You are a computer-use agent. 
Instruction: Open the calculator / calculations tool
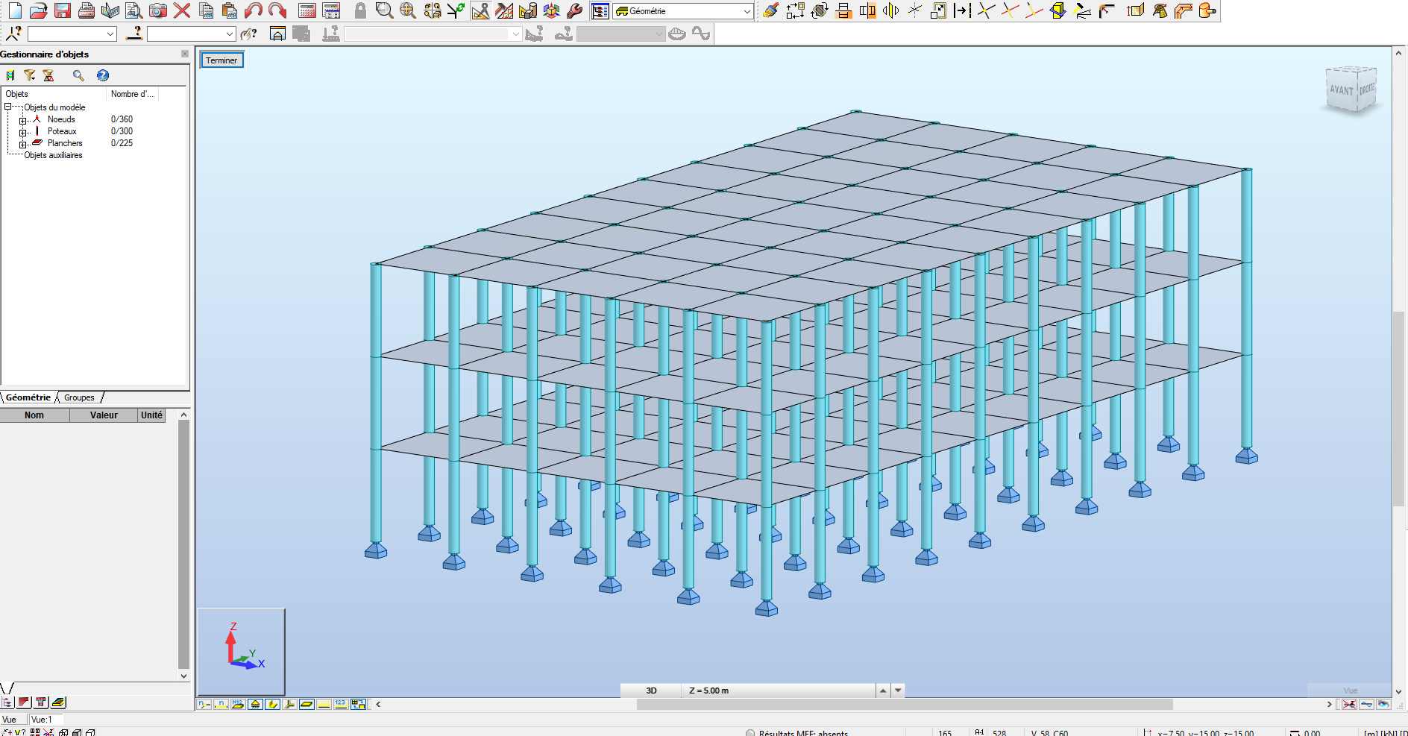coord(307,10)
